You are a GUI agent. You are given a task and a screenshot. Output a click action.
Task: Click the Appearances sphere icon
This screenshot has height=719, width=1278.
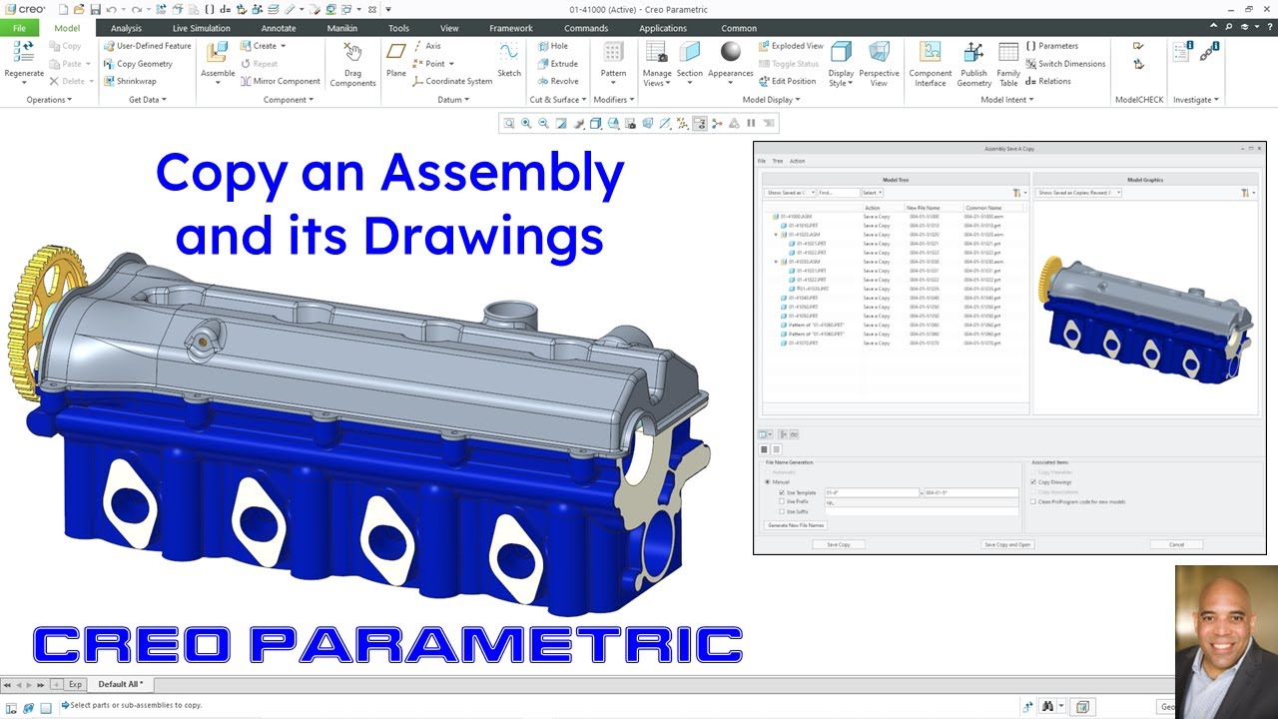tap(731, 52)
